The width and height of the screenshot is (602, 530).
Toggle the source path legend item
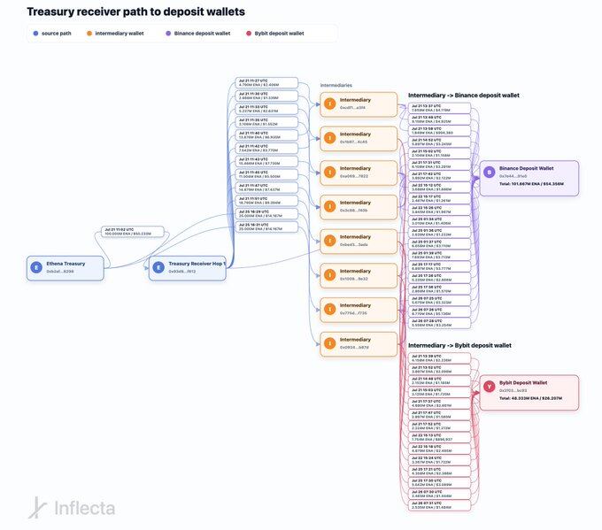coord(55,33)
